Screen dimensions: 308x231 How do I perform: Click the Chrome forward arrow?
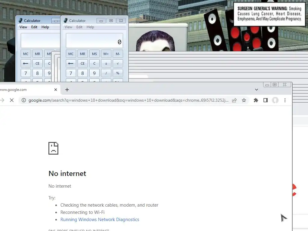2,100
